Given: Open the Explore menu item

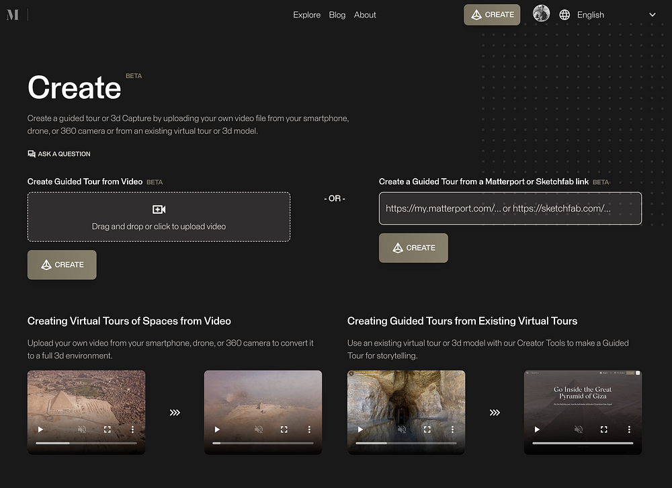Looking at the screenshot, I should coord(306,15).
